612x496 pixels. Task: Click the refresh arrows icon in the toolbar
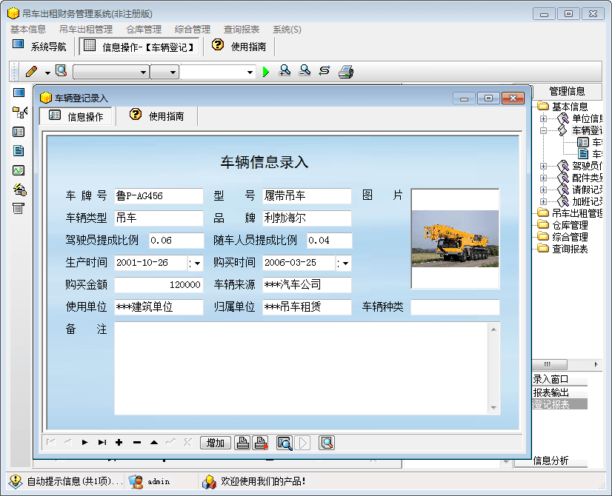click(325, 71)
